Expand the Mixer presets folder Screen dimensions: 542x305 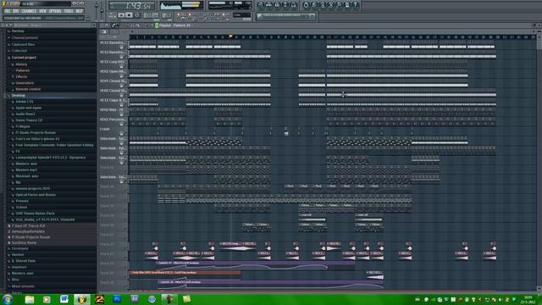tap(23, 286)
